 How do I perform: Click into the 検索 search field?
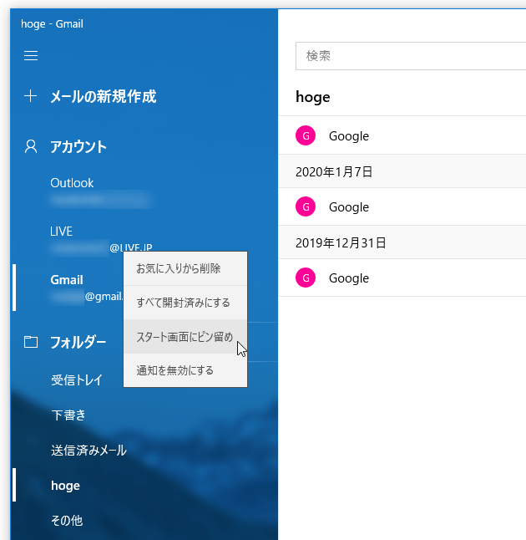point(411,56)
